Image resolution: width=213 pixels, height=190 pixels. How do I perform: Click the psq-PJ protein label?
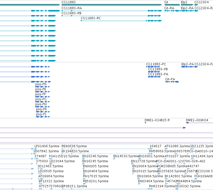click(41, 114)
